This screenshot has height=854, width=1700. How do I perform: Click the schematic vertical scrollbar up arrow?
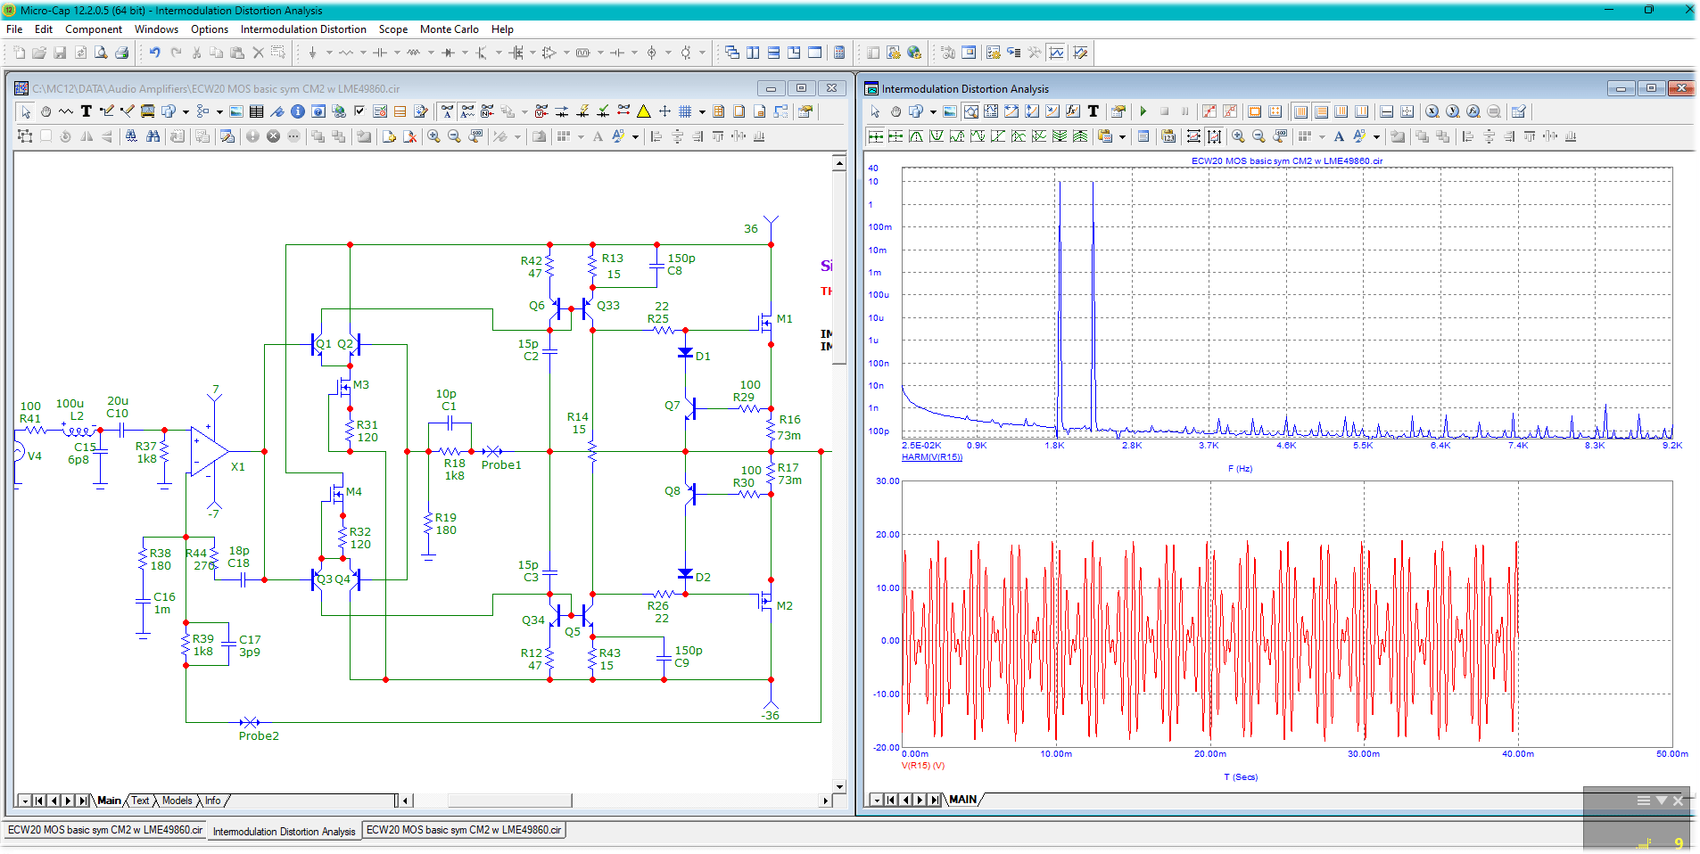click(x=839, y=162)
